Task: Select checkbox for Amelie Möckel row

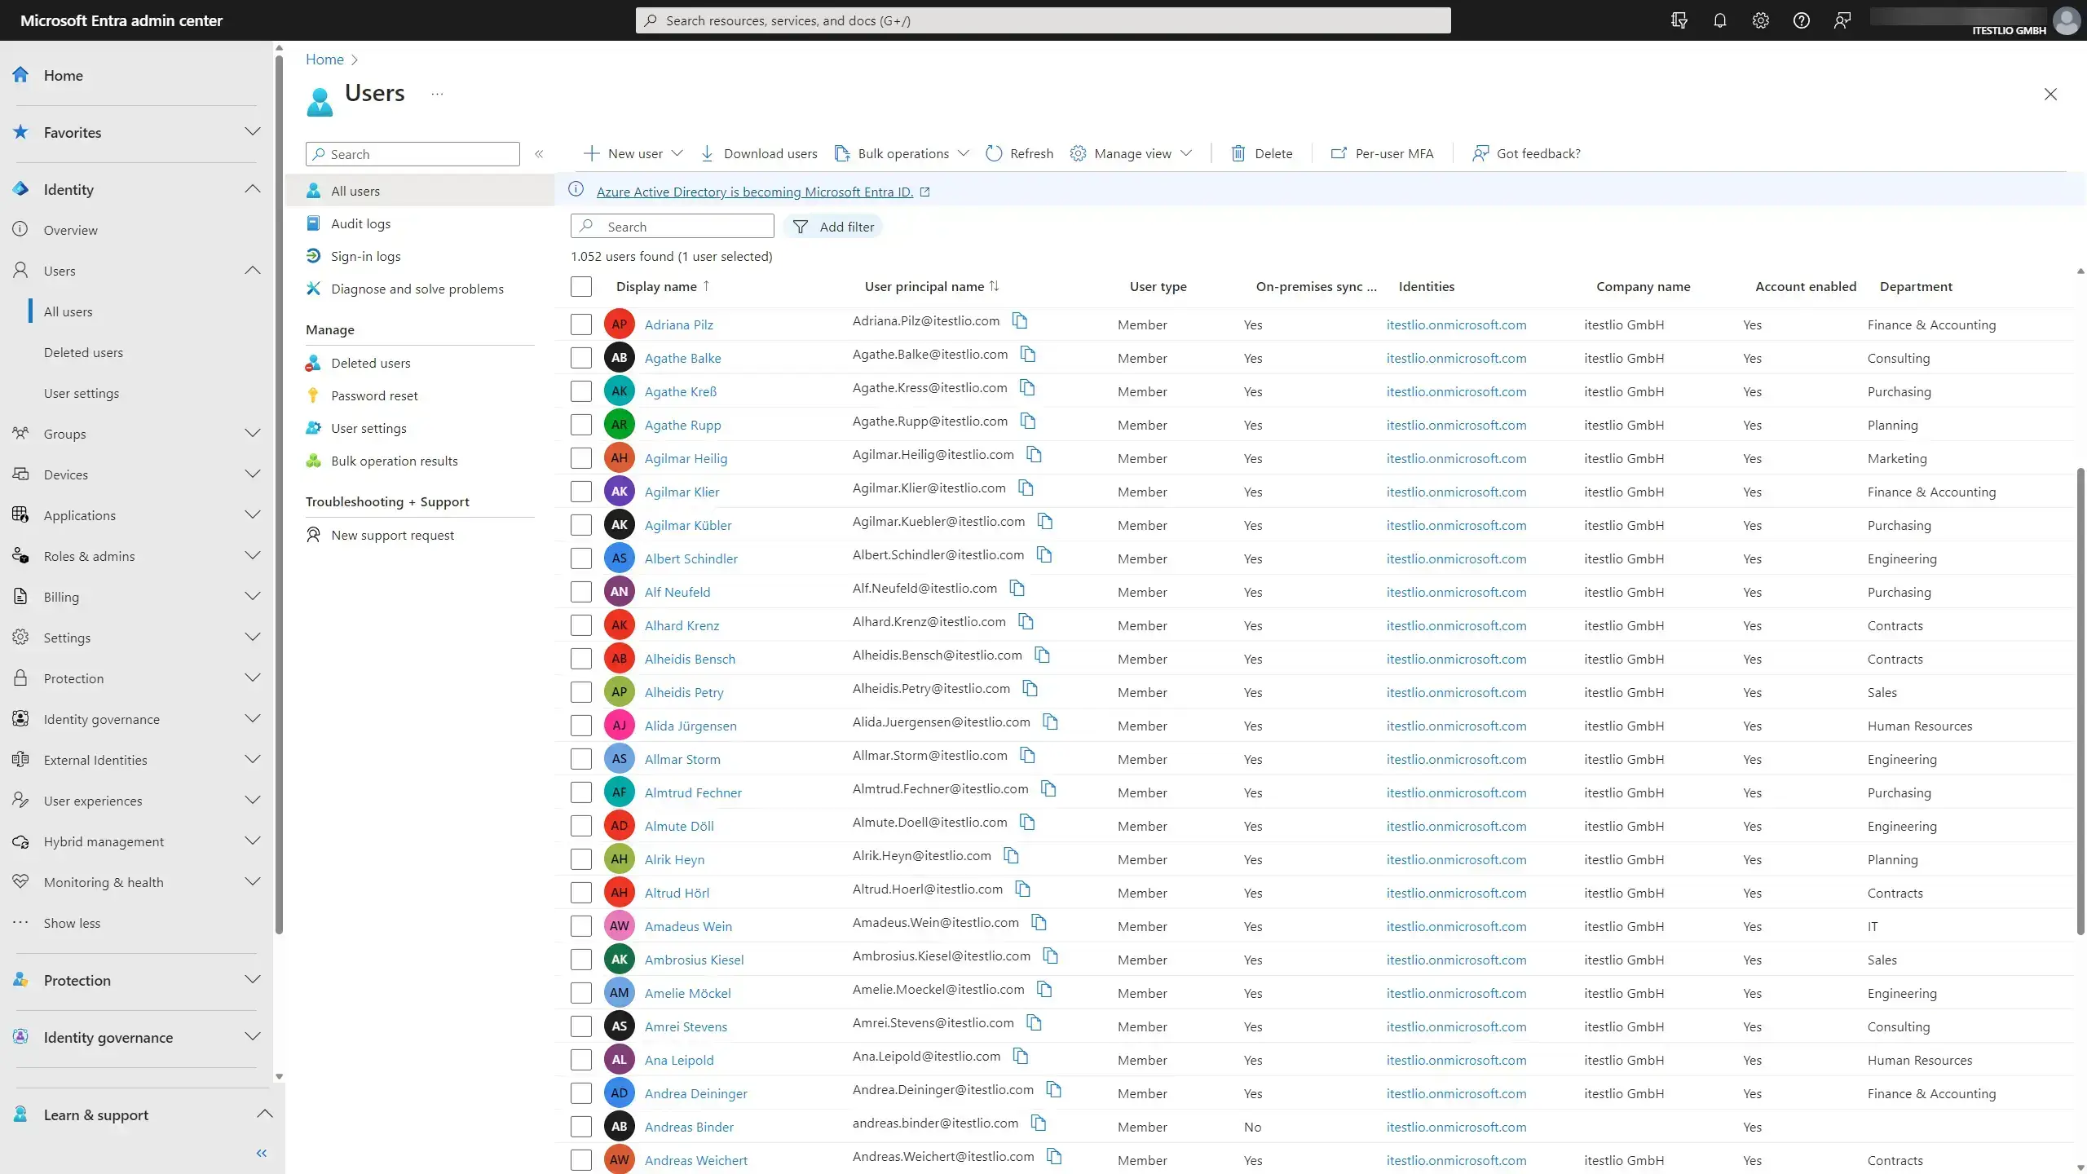Action: (x=581, y=993)
